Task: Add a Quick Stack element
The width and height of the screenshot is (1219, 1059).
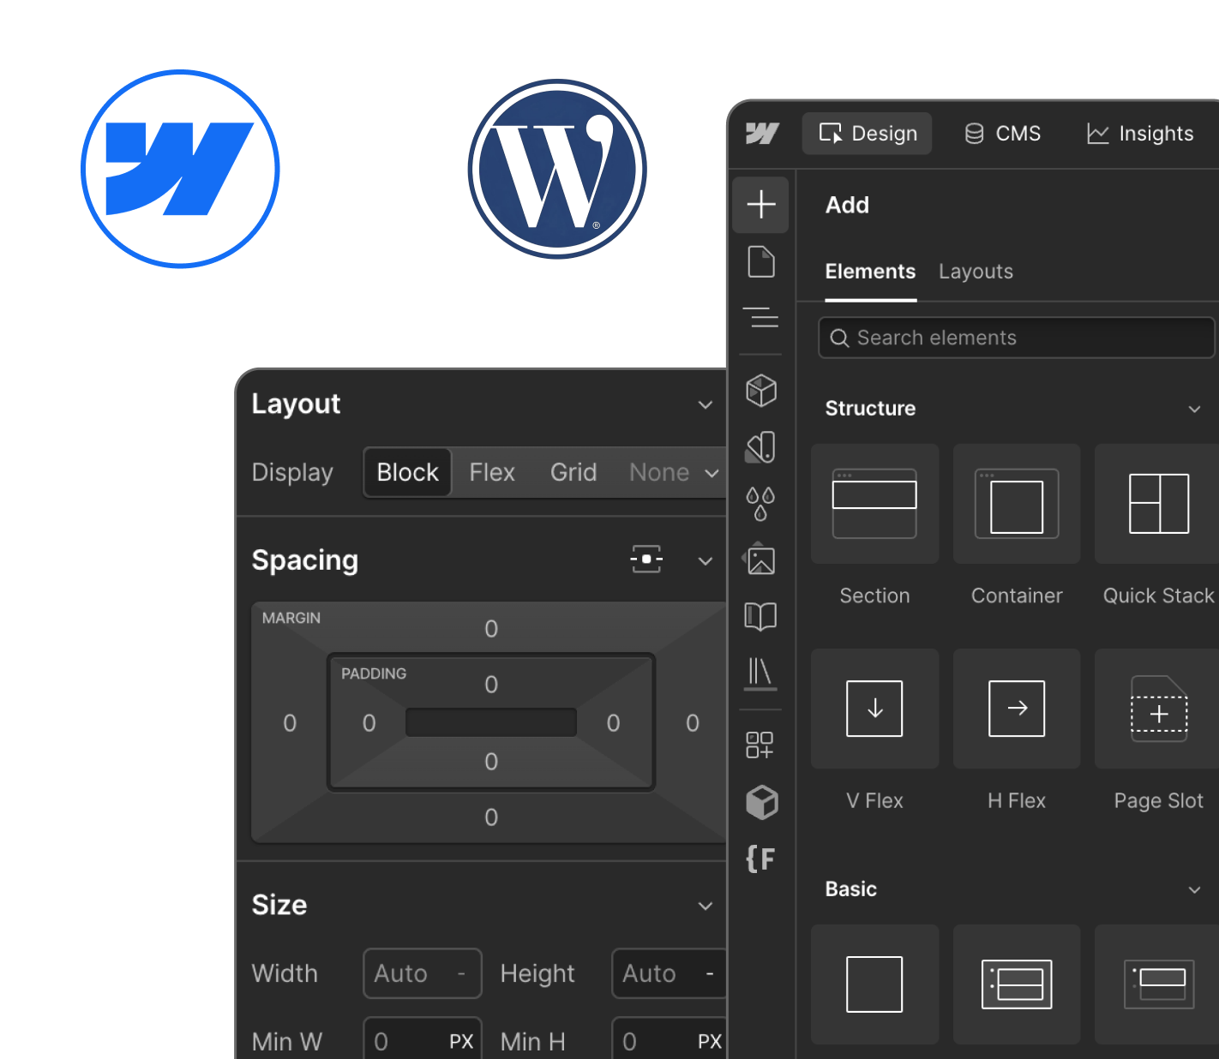Action: pyautogui.click(x=1157, y=504)
